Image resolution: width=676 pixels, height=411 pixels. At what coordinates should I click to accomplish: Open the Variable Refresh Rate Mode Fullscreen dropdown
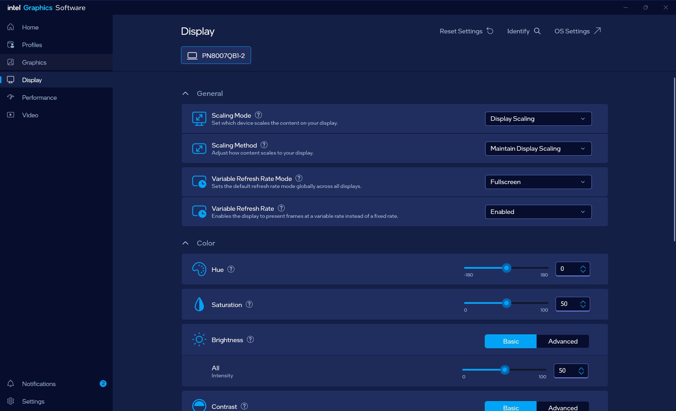click(538, 182)
